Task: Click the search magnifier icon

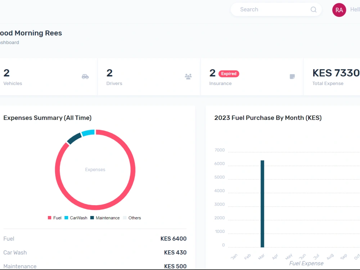Action: (314, 9)
